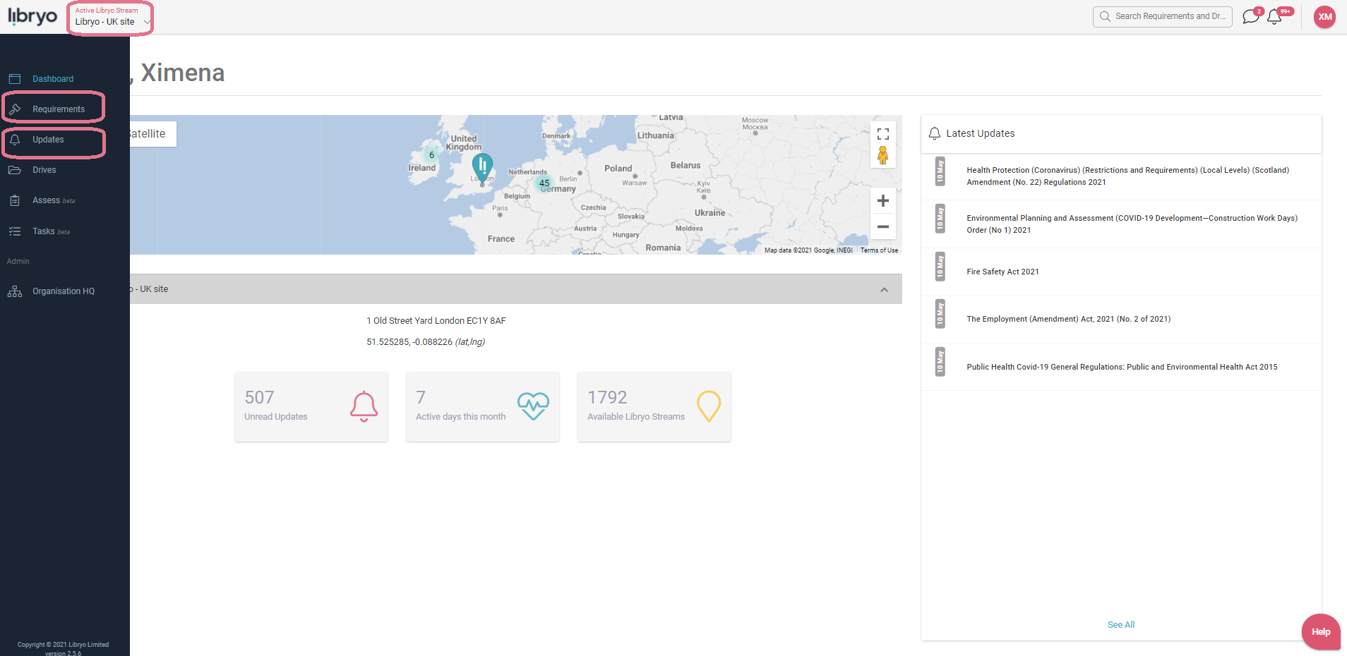The width and height of the screenshot is (1347, 656).
Task: Click the Drives folder icon
Action: point(15,170)
